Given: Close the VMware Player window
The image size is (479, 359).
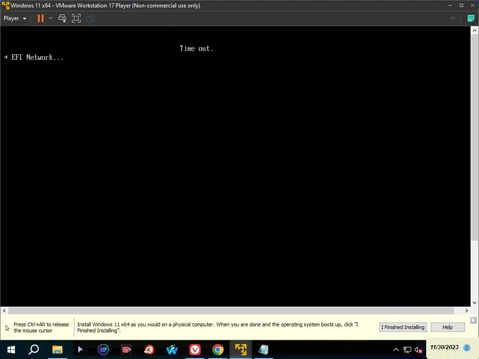Looking at the screenshot, I should 472,6.
